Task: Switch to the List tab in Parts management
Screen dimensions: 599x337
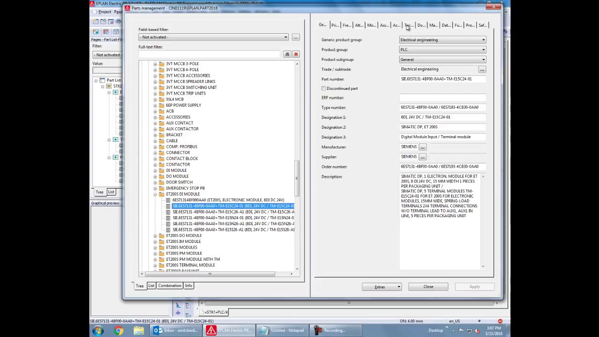Action: 151,286
